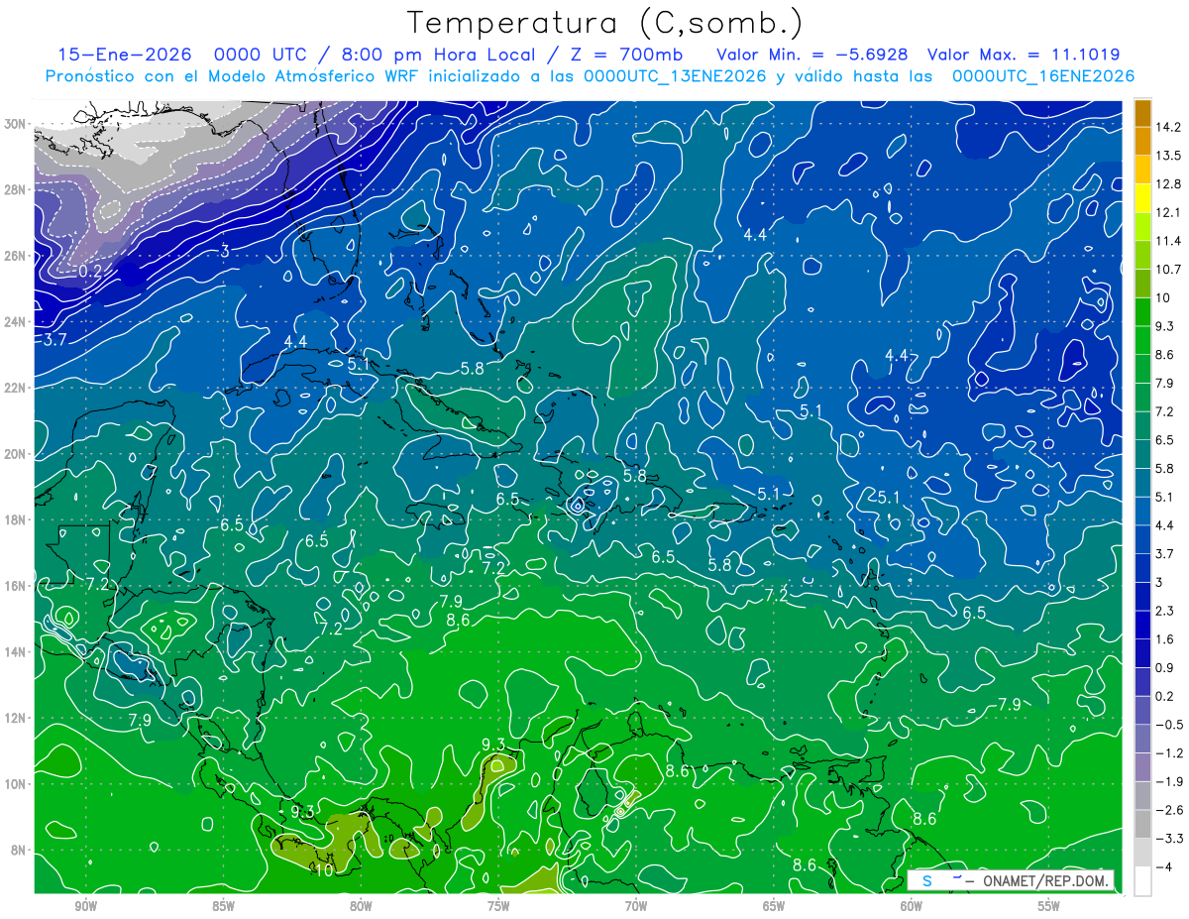
Task: Select the 13.5 legend scale value
Action: tap(1169, 156)
